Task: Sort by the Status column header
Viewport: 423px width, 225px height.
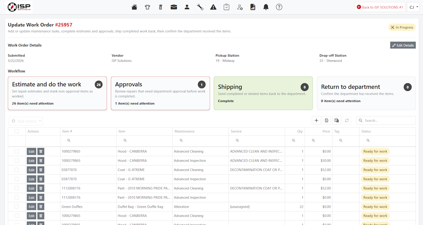Action: pyautogui.click(x=366, y=132)
